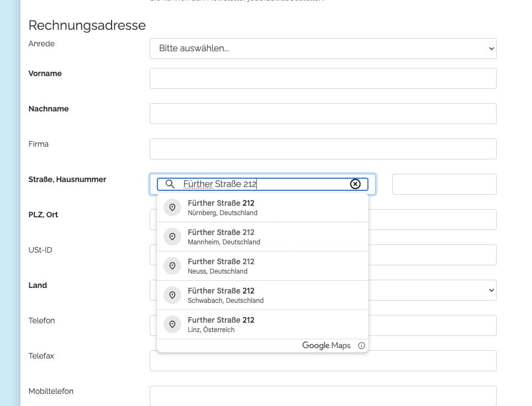This screenshot has width=532, height=406.
Task: Expand the Land country dropdown arrow
Action: 491,290
